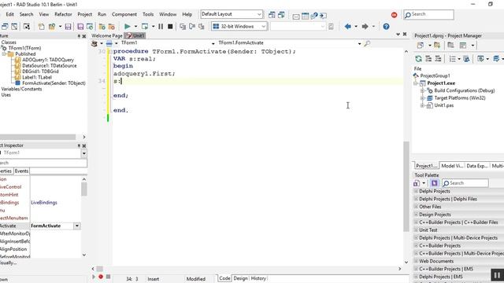Switch to the Design tab
The height and width of the screenshot is (283, 504).
pyautogui.click(x=240, y=278)
